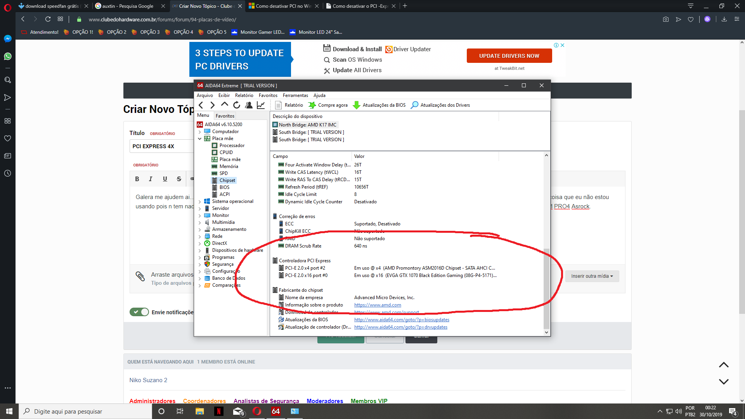Open the aida64 biosupdates link
Screen dimensions: 745x419
(x=402, y=320)
